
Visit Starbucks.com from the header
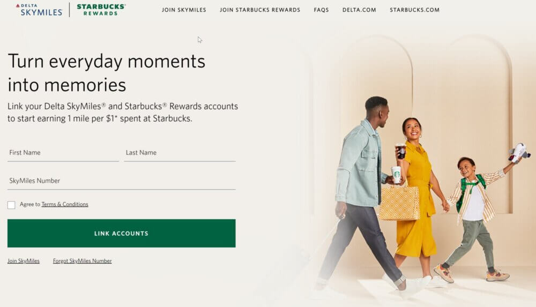pos(415,10)
